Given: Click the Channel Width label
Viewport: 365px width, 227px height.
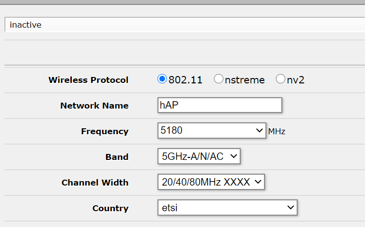Looking at the screenshot, I should click(x=95, y=183).
